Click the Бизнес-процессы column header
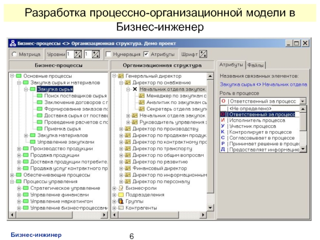320x240 pixels. click(x=58, y=65)
